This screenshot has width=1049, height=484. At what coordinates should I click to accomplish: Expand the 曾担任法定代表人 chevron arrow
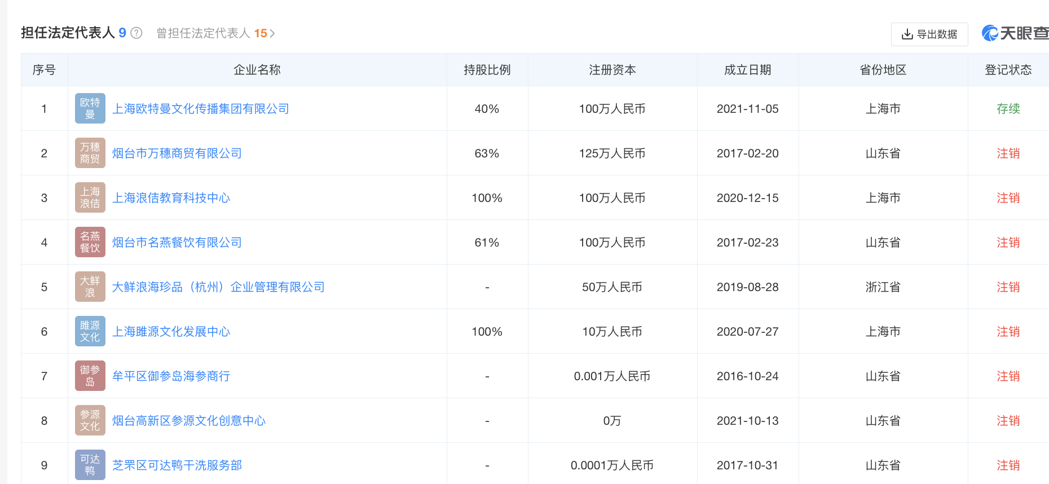point(272,34)
